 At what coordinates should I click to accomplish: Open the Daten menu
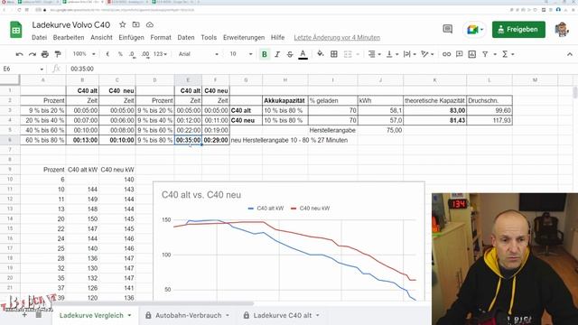(x=186, y=38)
